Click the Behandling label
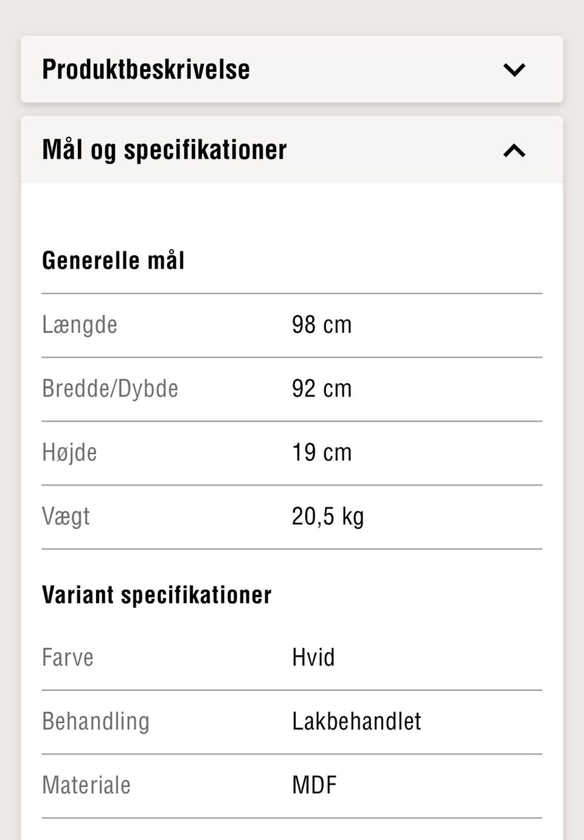 (96, 721)
